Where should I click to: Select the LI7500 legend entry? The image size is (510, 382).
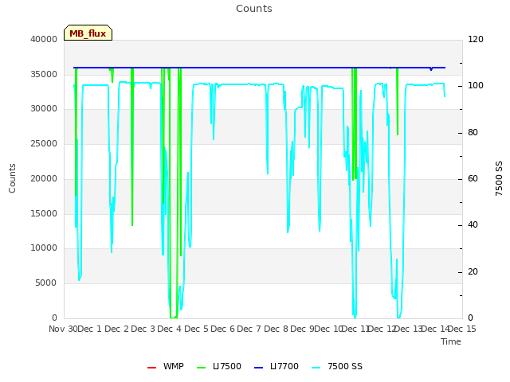(219, 367)
